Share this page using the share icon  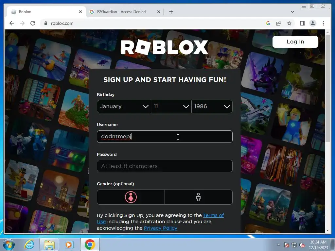pyautogui.click(x=279, y=23)
